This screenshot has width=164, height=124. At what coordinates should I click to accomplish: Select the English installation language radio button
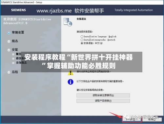[82, 36]
